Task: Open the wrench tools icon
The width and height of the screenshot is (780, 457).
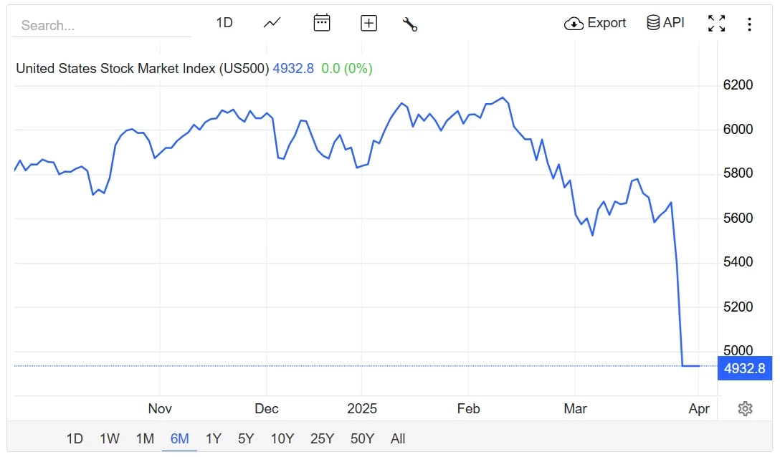Action: pos(410,24)
